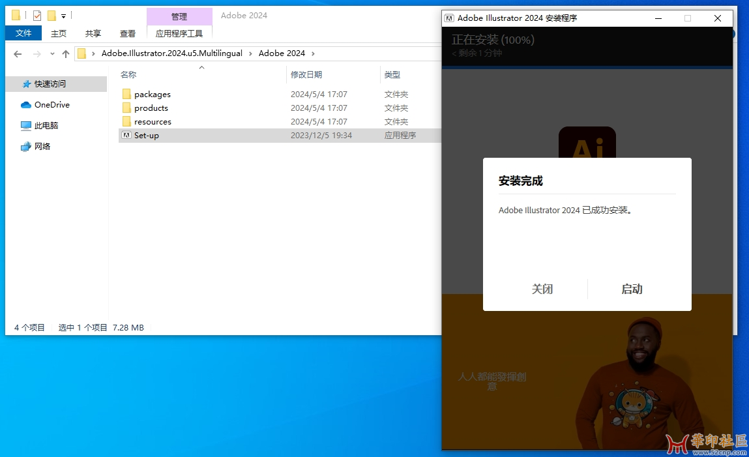Click the Set-up application icon
The width and height of the screenshot is (749, 457).
tap(126, 135)
